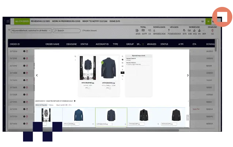Click the workflow icon above 41
This screenshot has height=147, width=233.
click(x=199, y=30)
